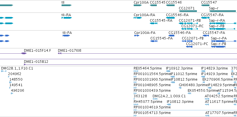Select EST feature 363128
This screenshot has width=237, height=117.
coord(134,99)
